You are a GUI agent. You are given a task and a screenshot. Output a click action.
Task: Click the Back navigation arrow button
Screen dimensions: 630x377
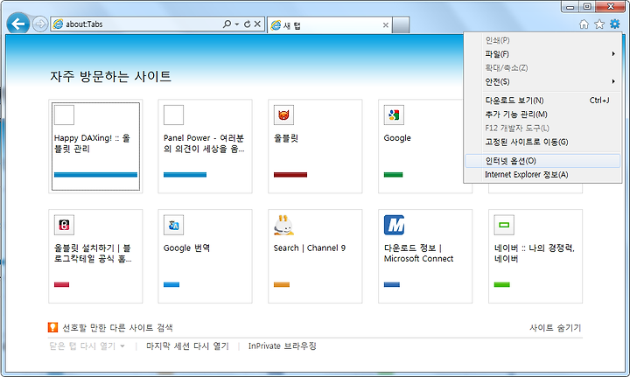[x=18, y=24]
